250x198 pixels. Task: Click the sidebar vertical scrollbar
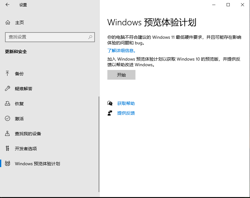point(99,144)
